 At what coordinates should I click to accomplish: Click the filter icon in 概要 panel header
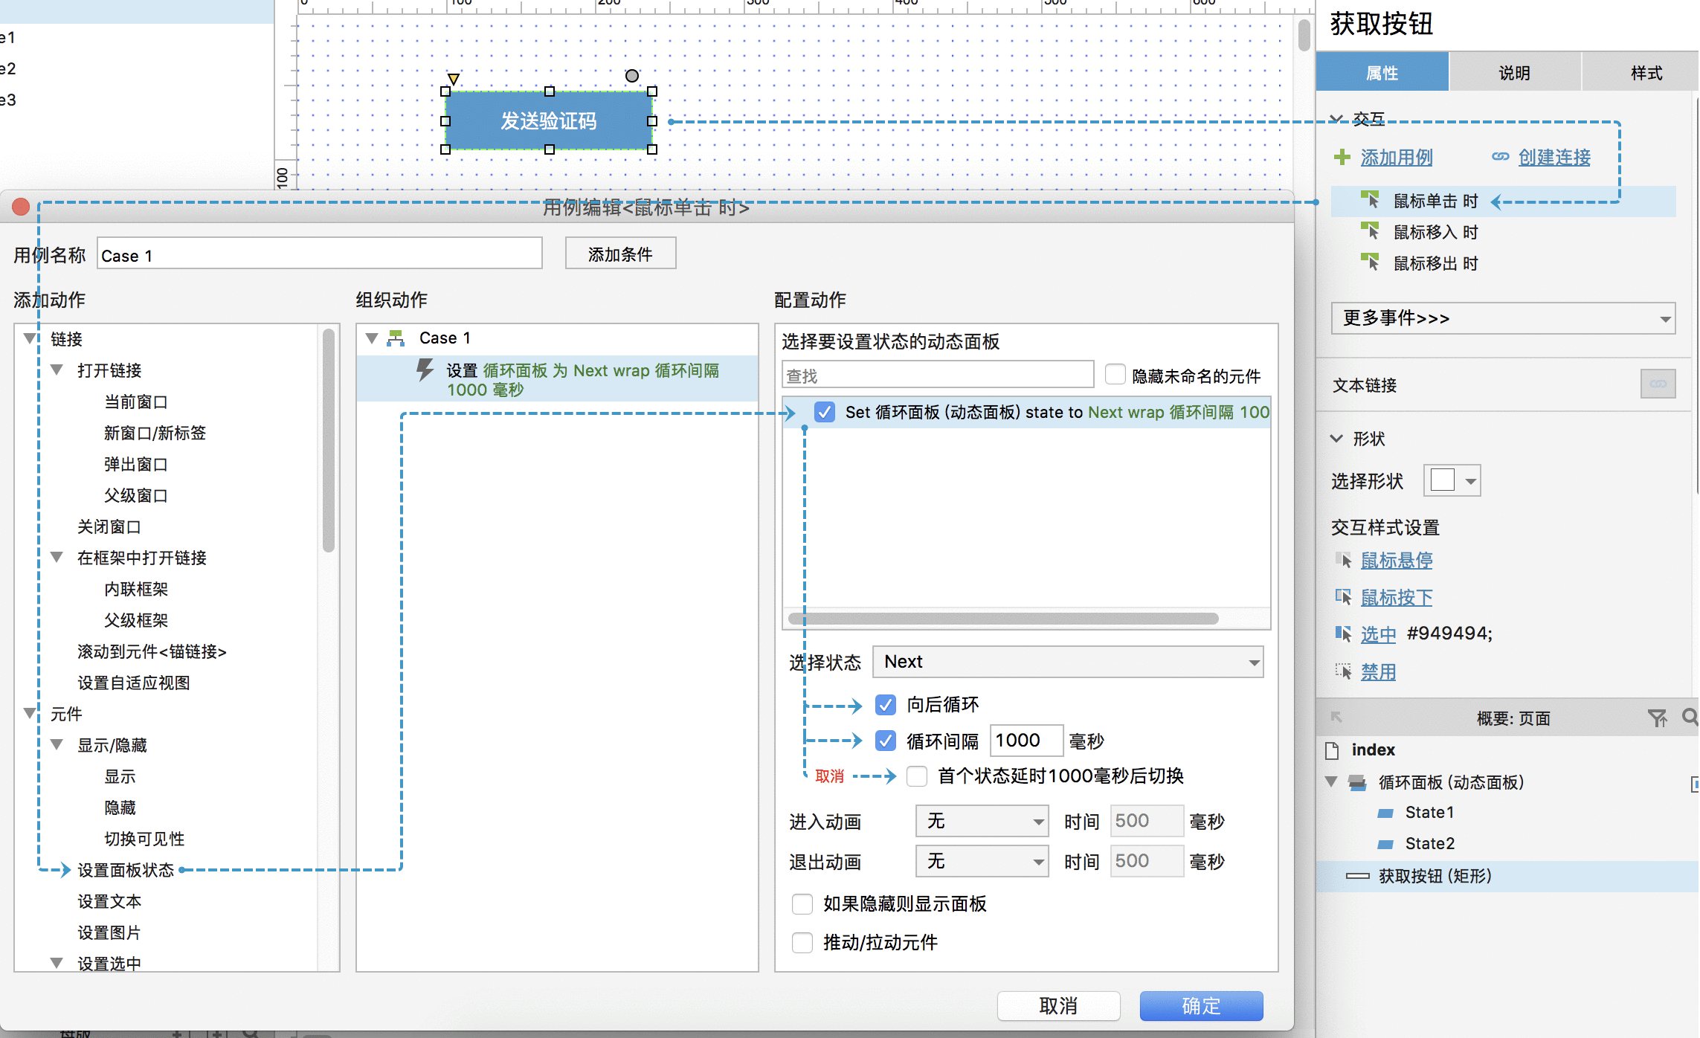click(1657, 718)
